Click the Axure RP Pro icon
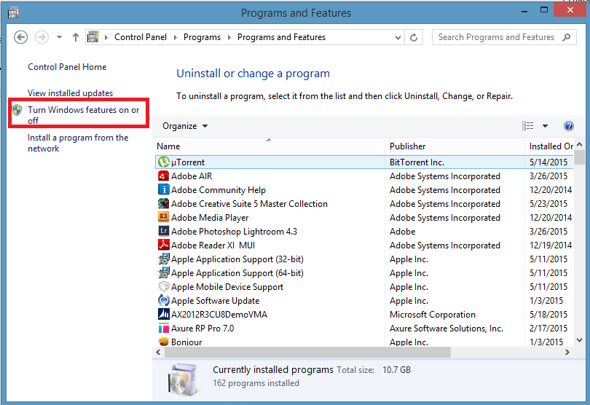This screenshot has height=405, width=590. click(x=164, y=329)
